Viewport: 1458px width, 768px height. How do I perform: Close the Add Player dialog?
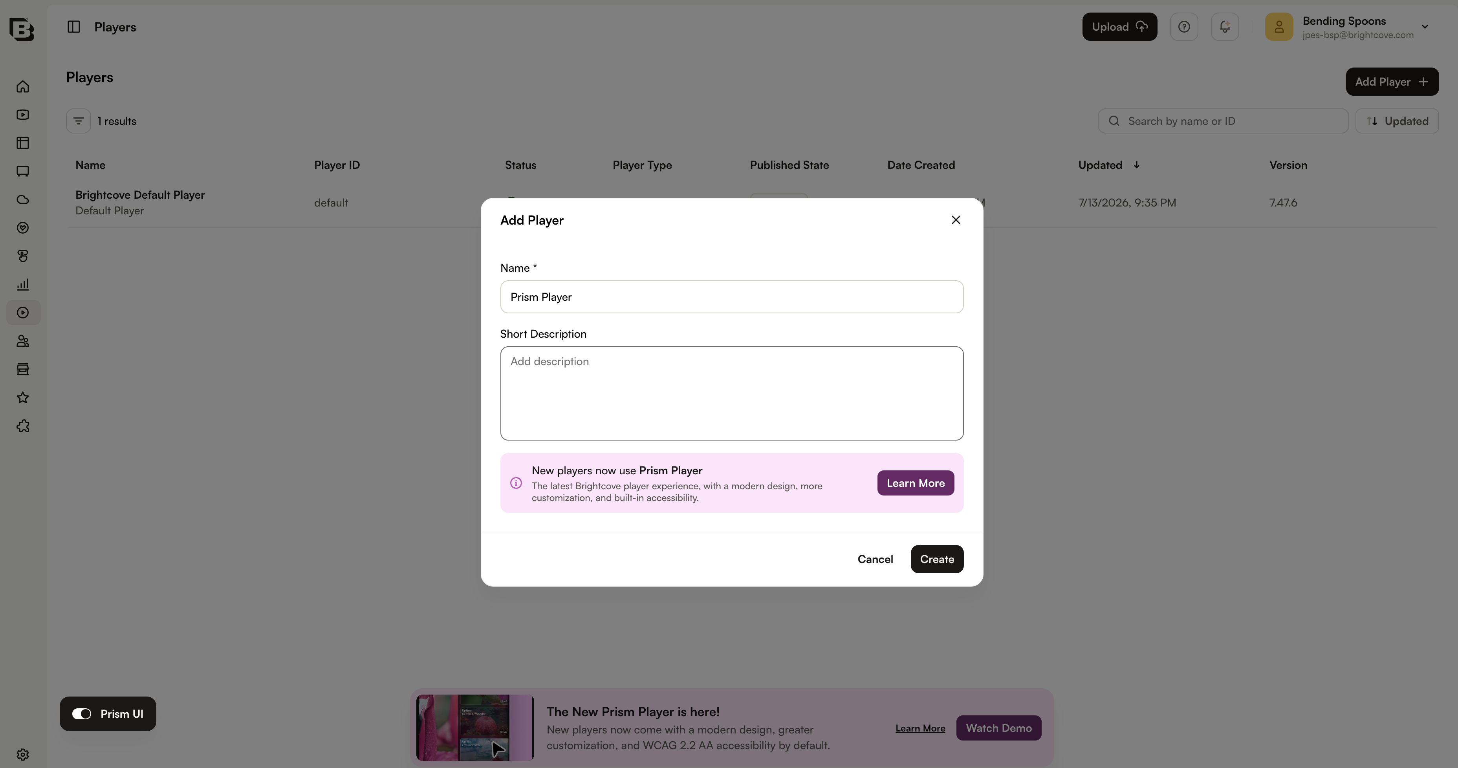(956, 220)
